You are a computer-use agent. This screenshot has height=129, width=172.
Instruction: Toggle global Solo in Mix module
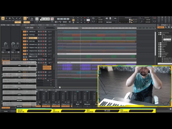81,18
